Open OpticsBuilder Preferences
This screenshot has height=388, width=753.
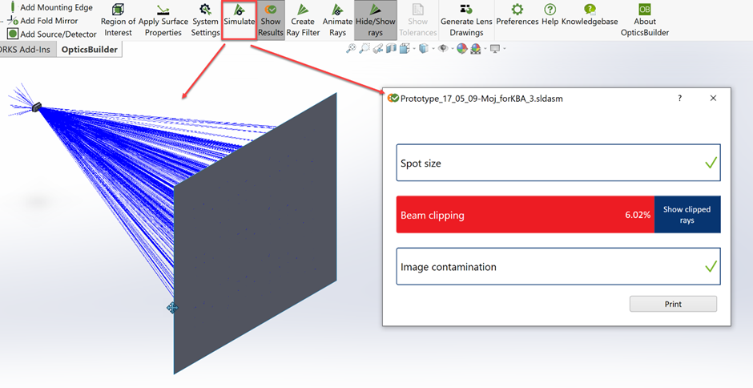[x=517, y=15]
